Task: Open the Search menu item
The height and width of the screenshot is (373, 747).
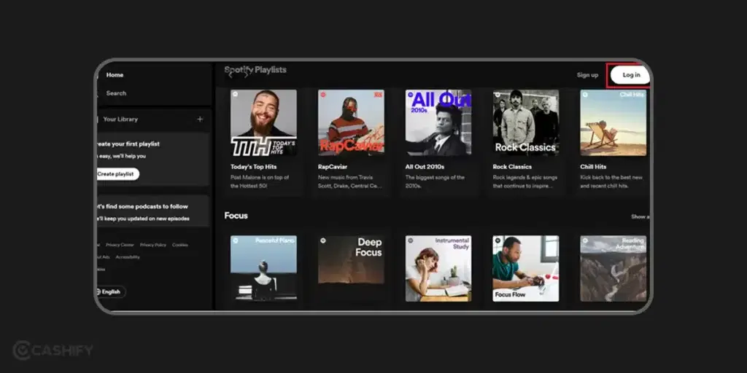Action: (116, 93)
